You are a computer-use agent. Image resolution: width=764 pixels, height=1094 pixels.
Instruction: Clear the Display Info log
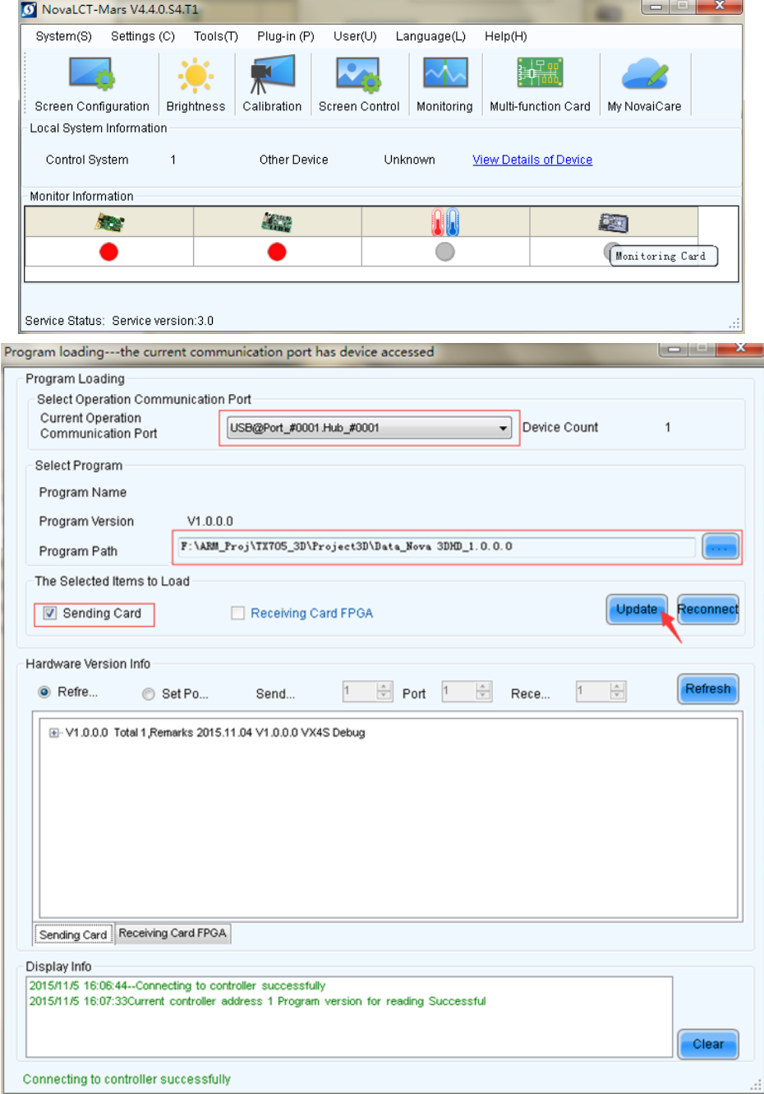click(x=708, y=1045)
